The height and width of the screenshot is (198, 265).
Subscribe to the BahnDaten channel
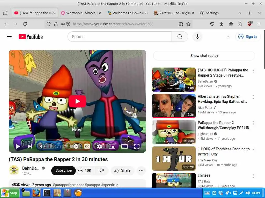click(x=63, y=171)
